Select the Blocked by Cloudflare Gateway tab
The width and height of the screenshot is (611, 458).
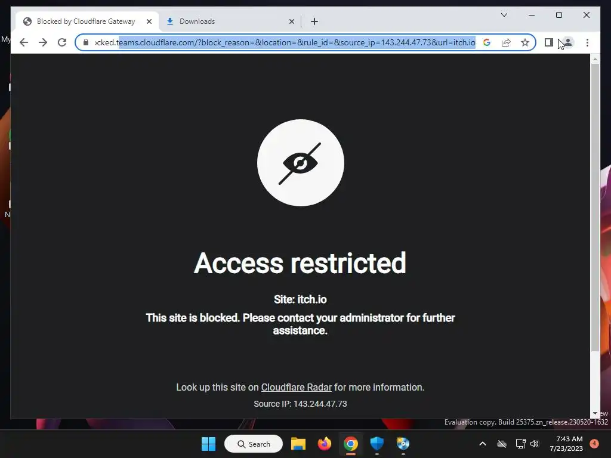point(87,21)
